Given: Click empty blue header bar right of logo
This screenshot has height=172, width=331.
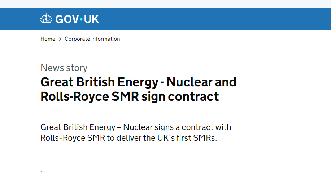Looking at the screenshot, I should pos(217,19).
